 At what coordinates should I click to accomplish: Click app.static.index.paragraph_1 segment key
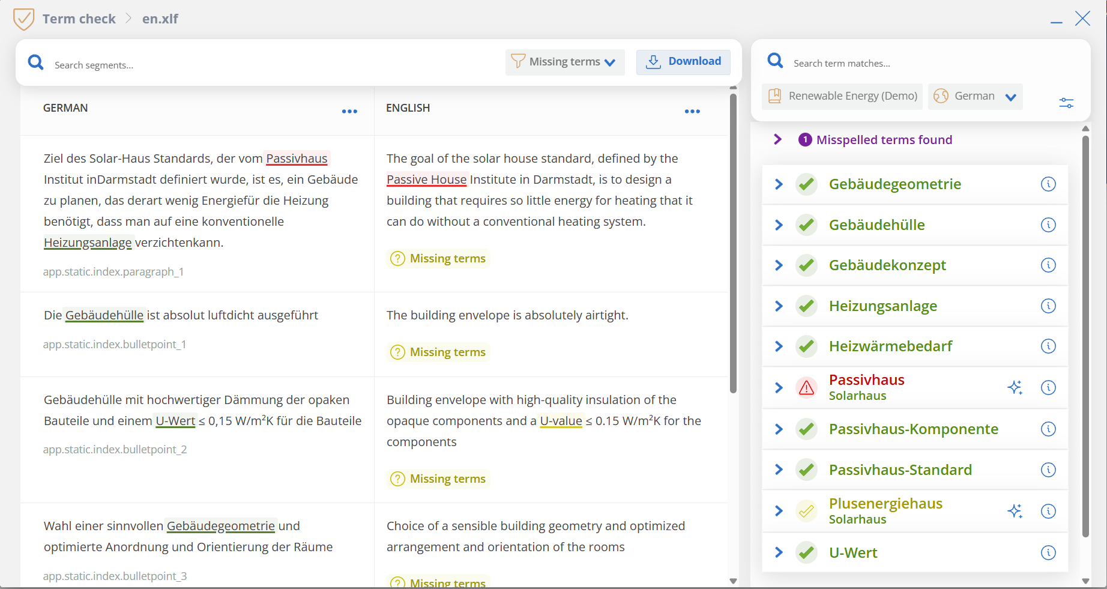113,272
